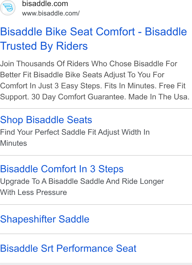
Task: Open the Shop Bisaddle Seats sitelink
Action: [x=46, y=120]
